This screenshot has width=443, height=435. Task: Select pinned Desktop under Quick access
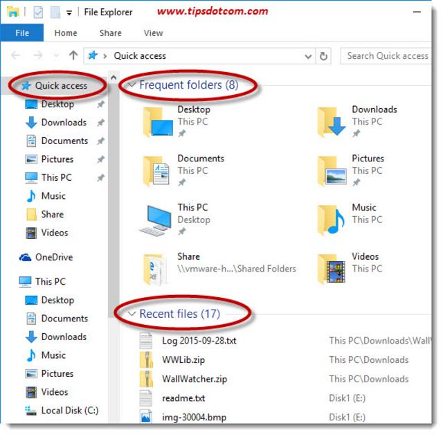[57, 105]
